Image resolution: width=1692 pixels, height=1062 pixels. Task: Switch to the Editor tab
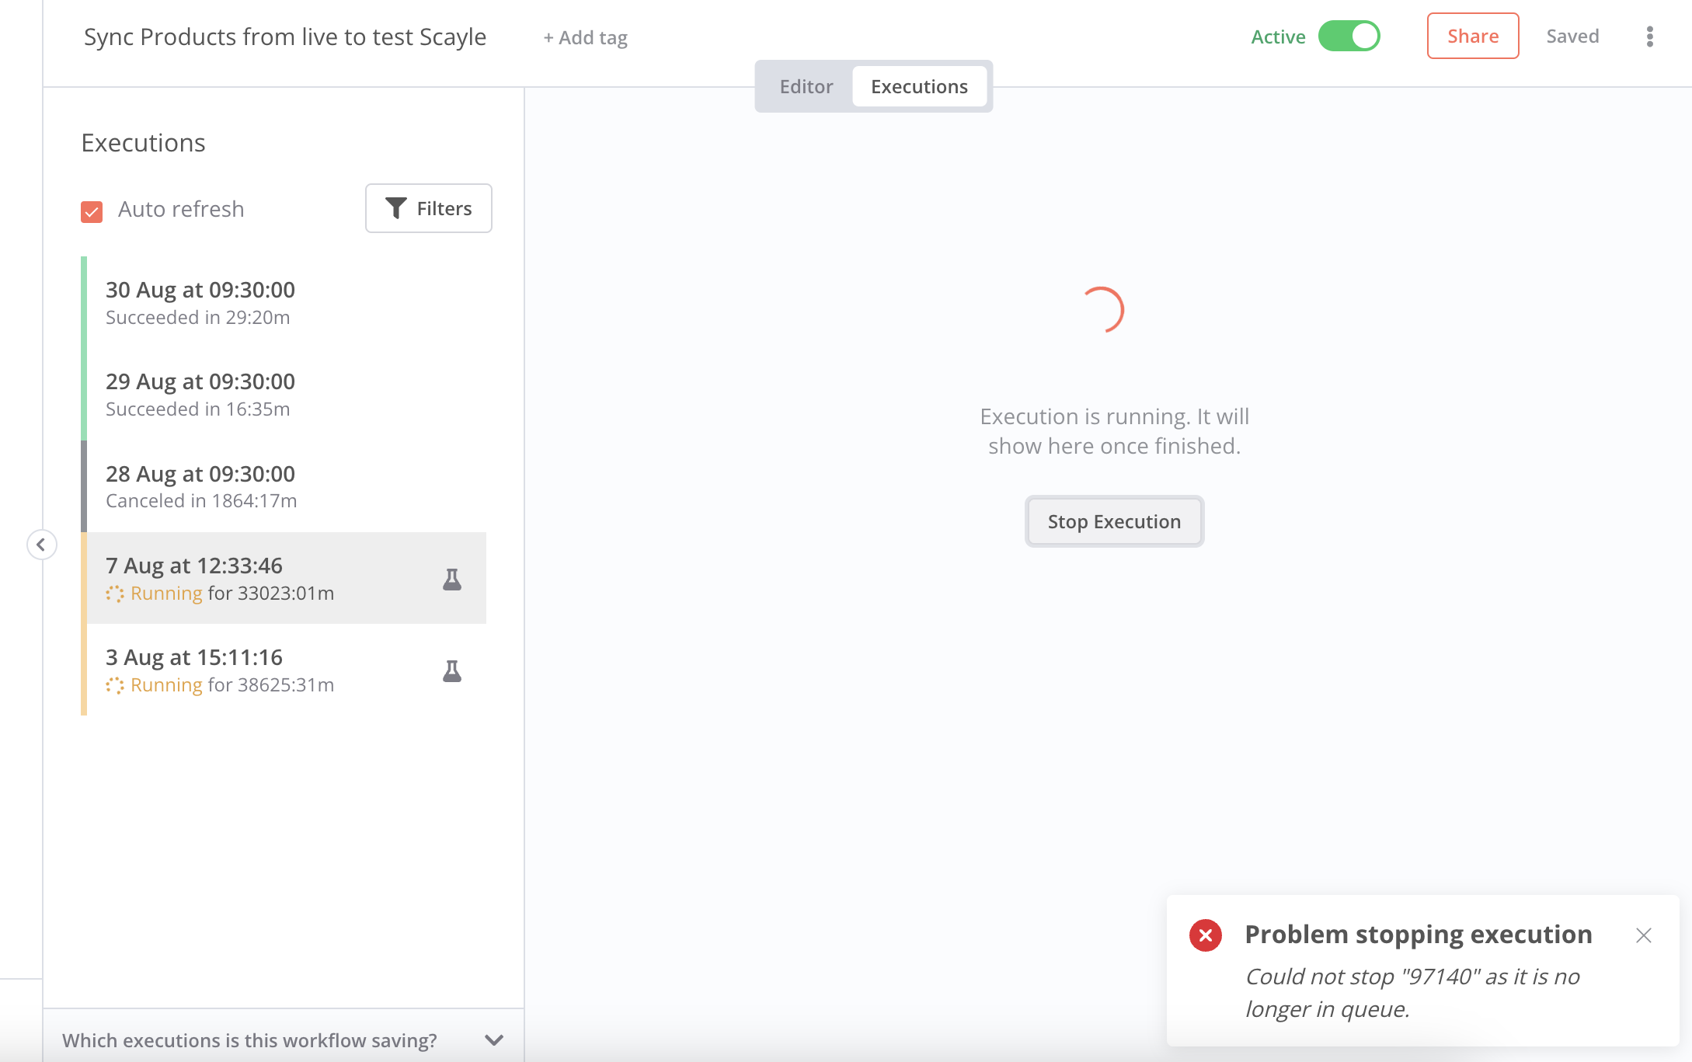(x=806, y=86)
